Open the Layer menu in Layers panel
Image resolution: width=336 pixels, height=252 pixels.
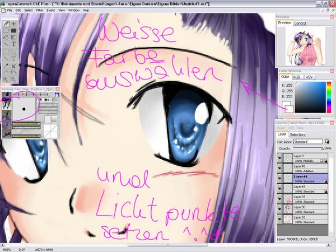pyautogui.click(x=281, y=128)
